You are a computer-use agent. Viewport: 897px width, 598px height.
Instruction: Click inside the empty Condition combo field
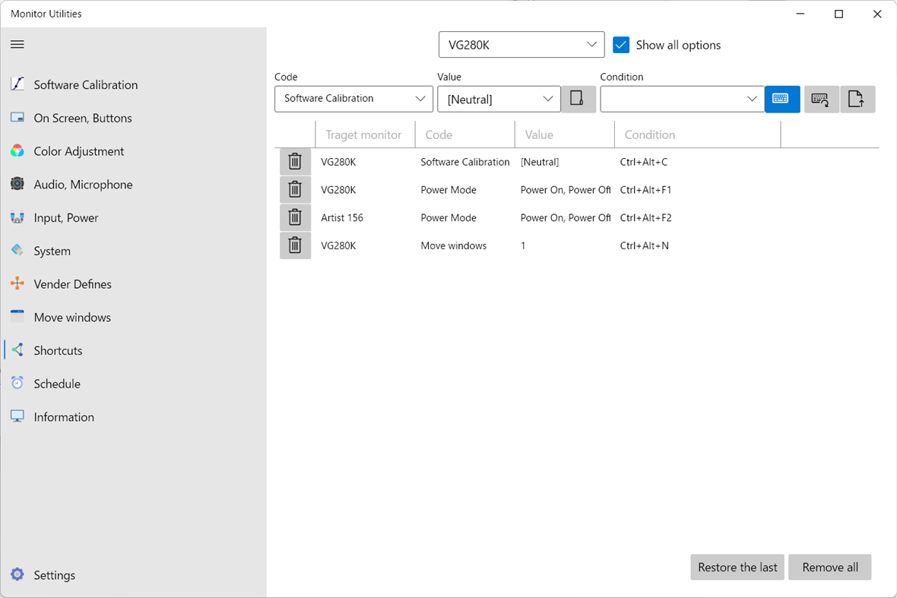click(x=677, y=99)
